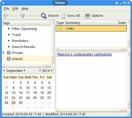Advance year past 2014
The width and height of the screenshot is (132, 118).
coord(52,71)
